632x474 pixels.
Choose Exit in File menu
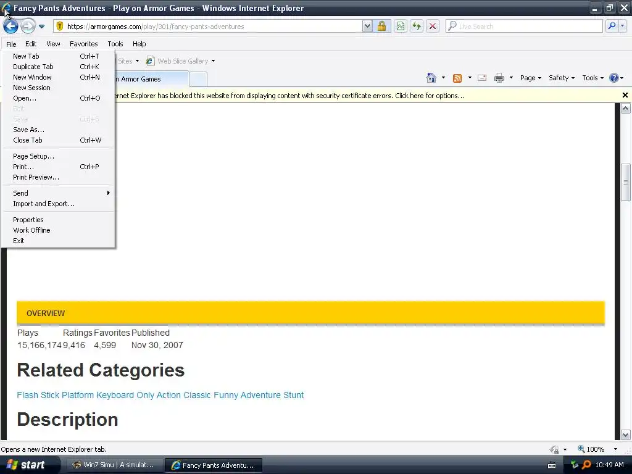(58, 241)
